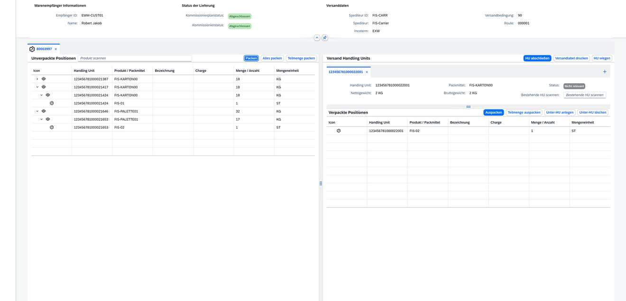Click Charge header in packed positions table
Image resolution: width=626 pixels, height=301 pixels.
(x=509, y=122)
